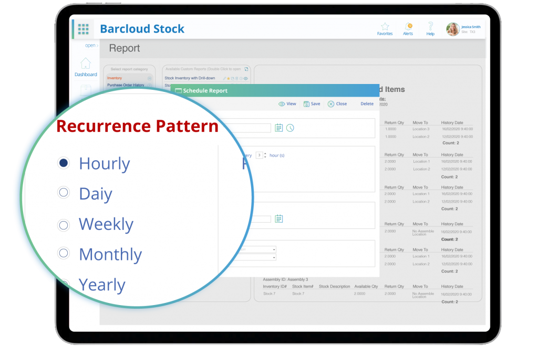The image size is (538, 346).
Task: Click Jessica Smith's profile avatar
Action: coord(452,29)
